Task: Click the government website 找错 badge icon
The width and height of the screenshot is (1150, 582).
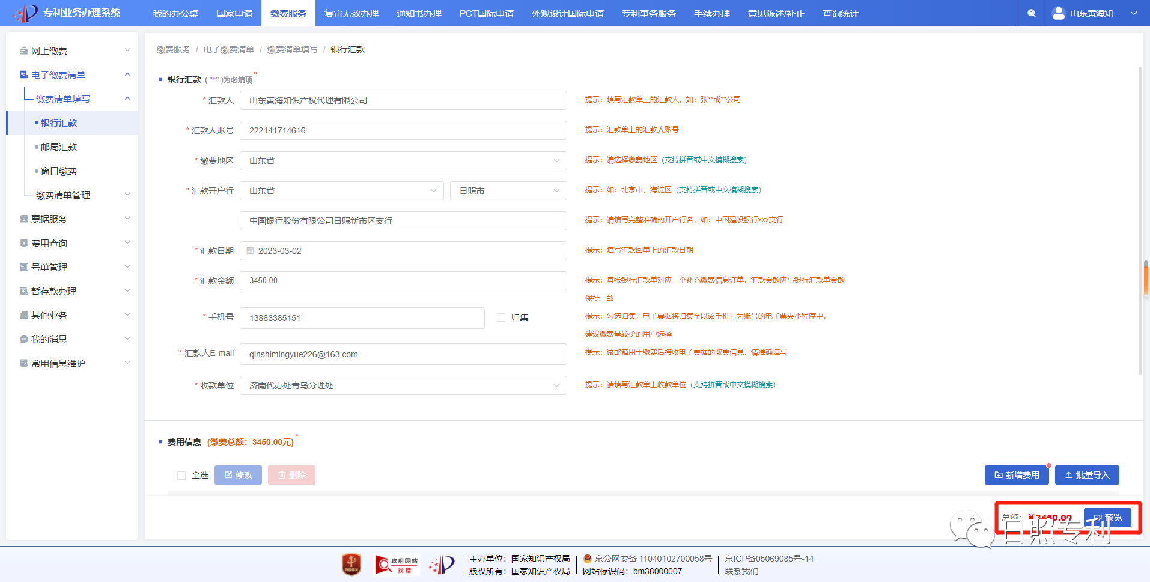Action: tap(397, 565)
